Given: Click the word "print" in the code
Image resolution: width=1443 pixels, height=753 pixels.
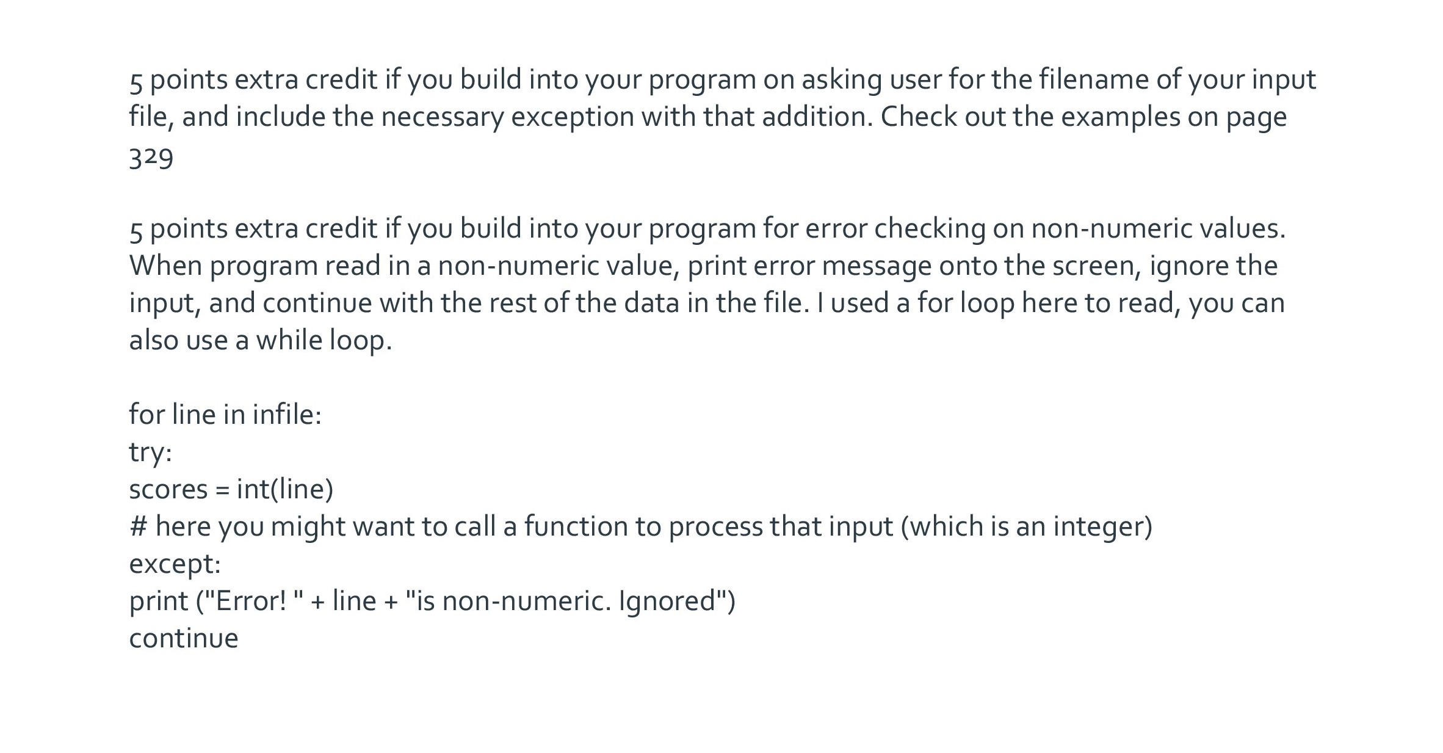Looking at the screenshot, I should (159, 601).
